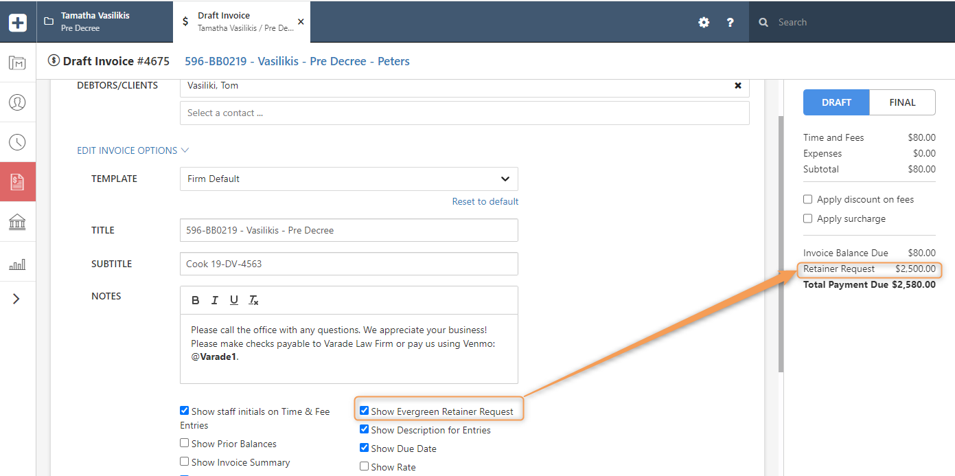Enable Show Prior Balances checkbox

[x=185, y=444]
